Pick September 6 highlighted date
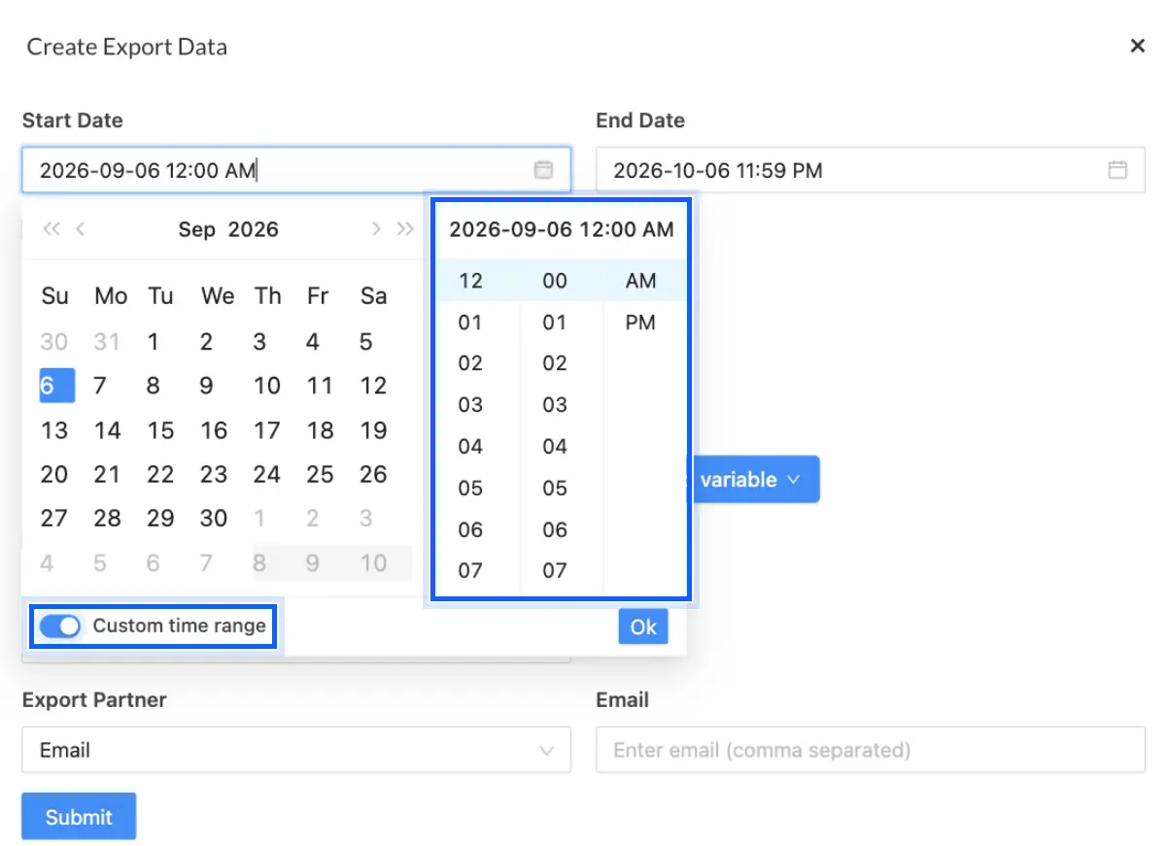The height and width of the screenshot is (846, 1168). click(x=57, y=386)
